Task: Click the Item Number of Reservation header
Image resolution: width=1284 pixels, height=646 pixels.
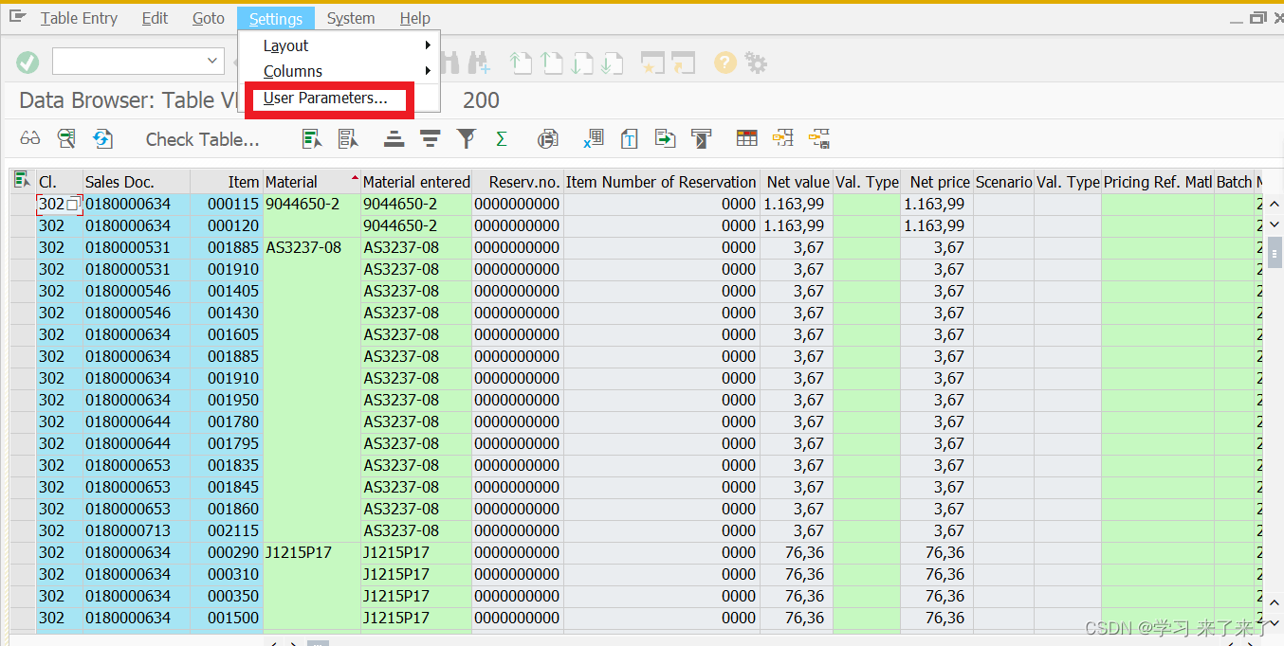Action: (661, 182)
